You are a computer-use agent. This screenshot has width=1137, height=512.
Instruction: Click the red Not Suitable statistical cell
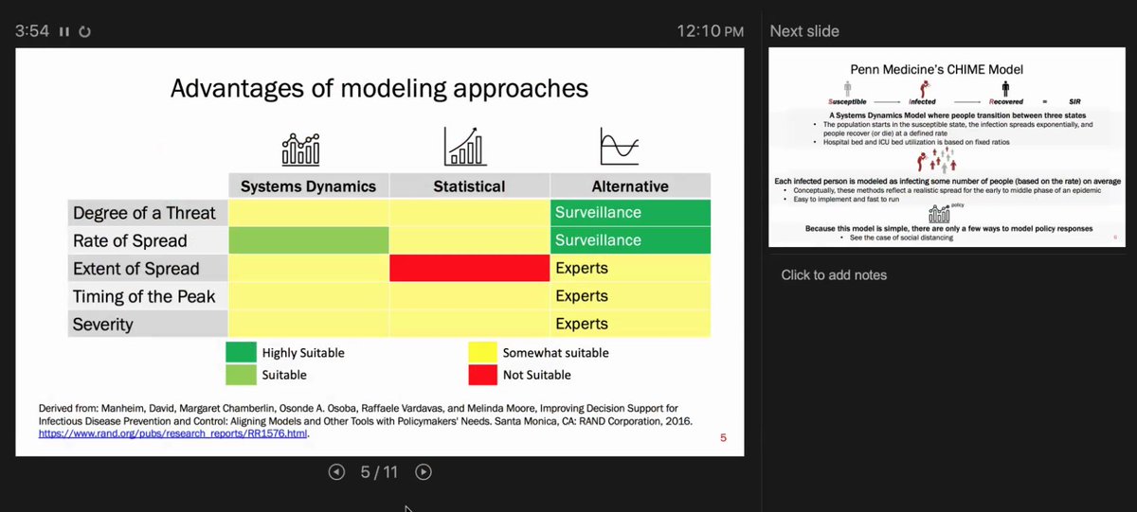(469, 268)
